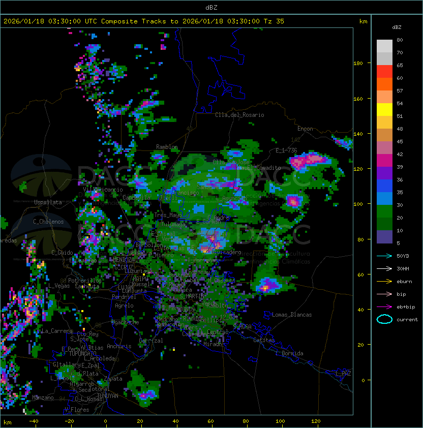This screenshot has height=428, width=423.
Task: Click the '120' tick on the horizontal km axis
Action: (316, 421)
